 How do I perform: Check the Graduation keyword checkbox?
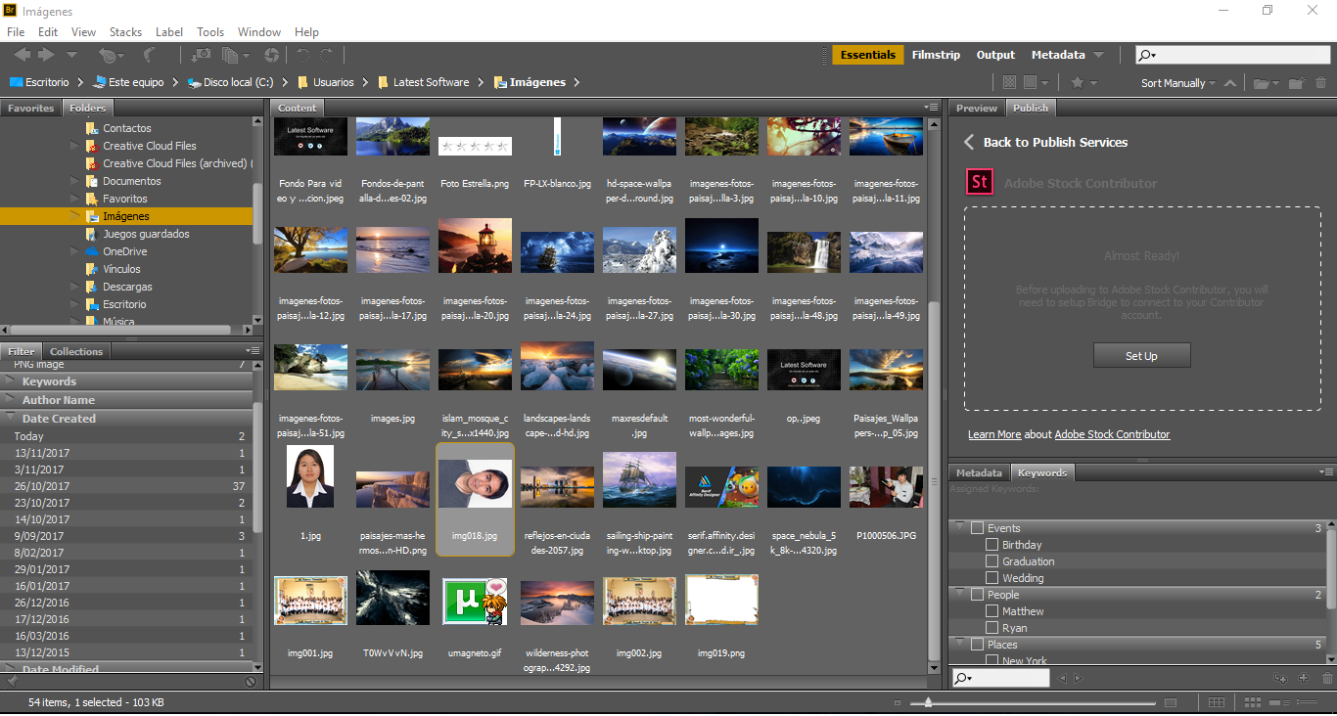992,561
